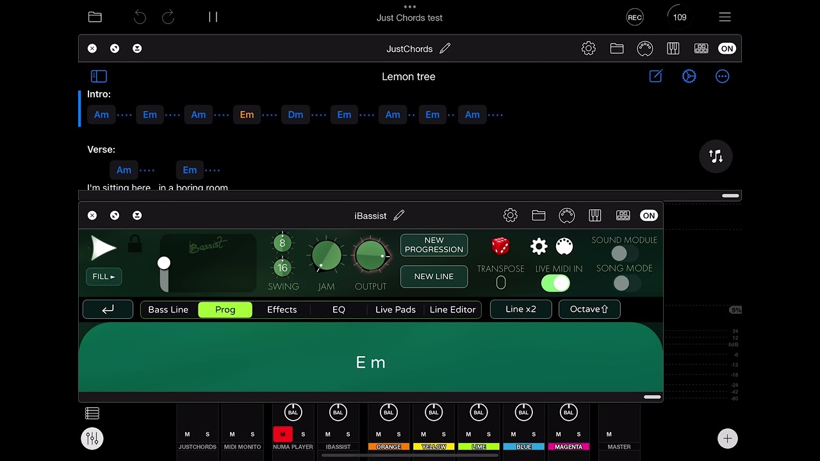Image resolution: width=820 pixels, height=461 pixels.
Task: Click the redo arrow in top bar
Action: [168, 17]
